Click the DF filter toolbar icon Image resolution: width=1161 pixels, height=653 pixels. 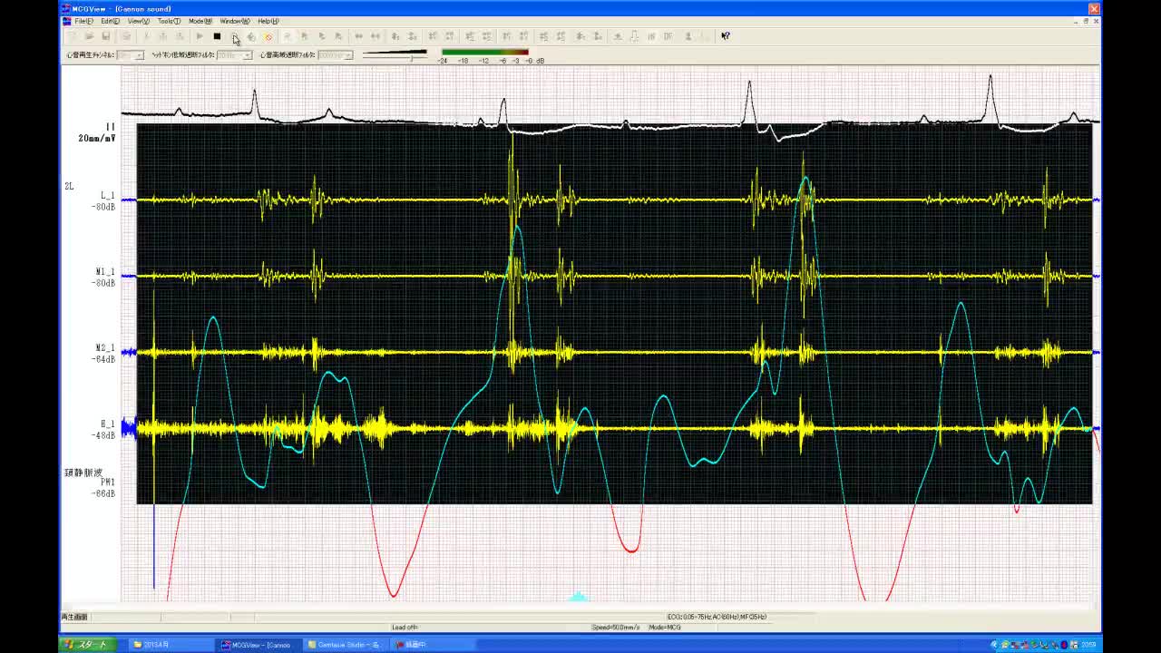[x=668, y=36]
